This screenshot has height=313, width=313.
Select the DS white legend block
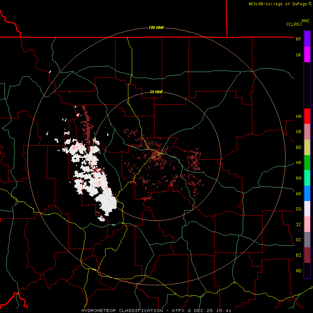[x=307, y=209]
